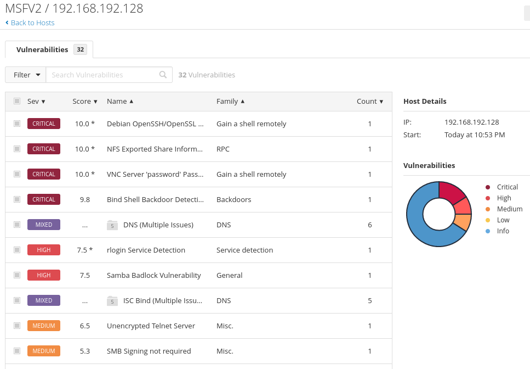This screenshot has width=530, height=369.
Task: Open NFS Exported Share Information vulnerability
Action: click(x=155, y=149)
